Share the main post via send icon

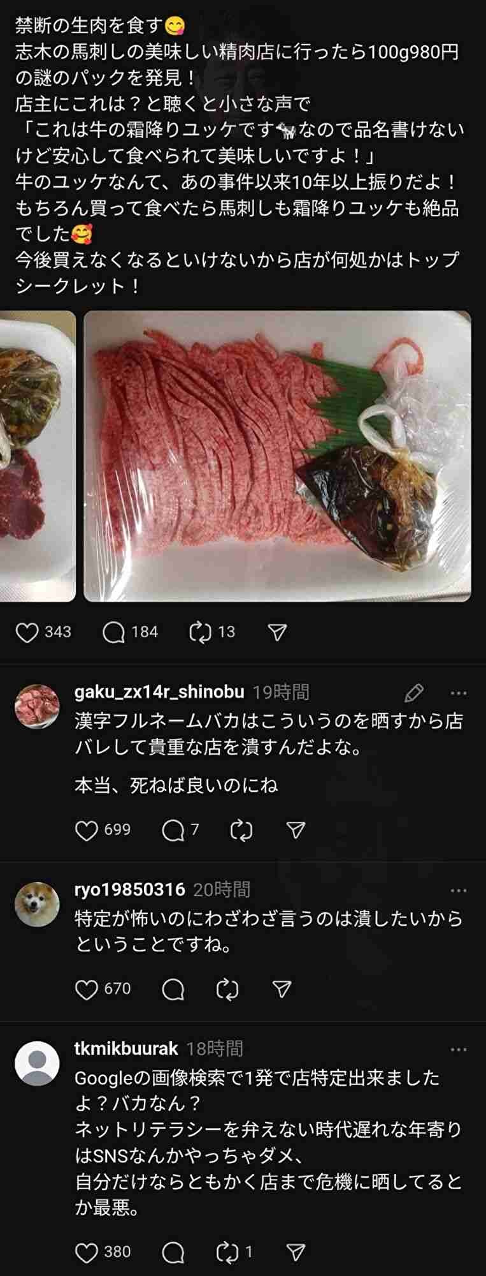pyautogui.click(x=277, y=632)
